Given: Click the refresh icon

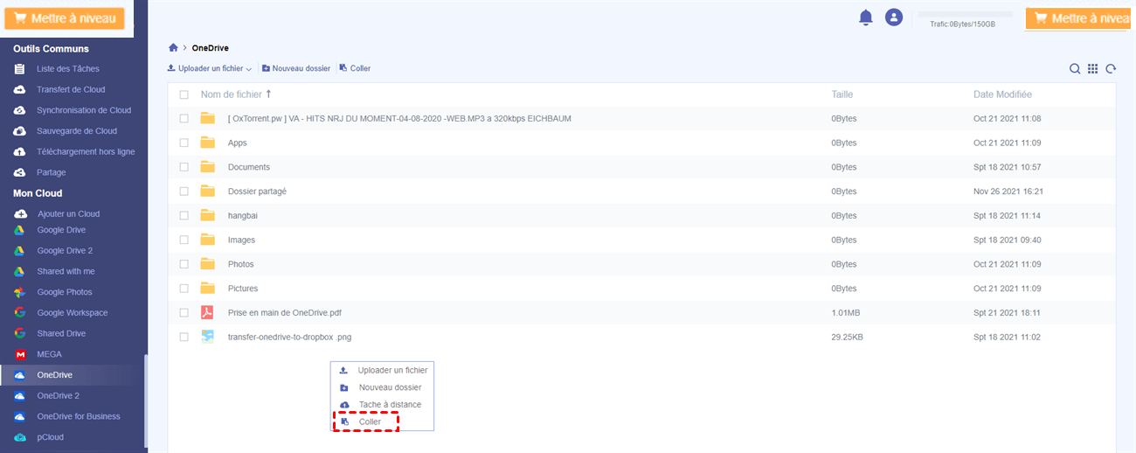Looking at the screenshot, I should pyautogui.click(x=1111, y=69).
